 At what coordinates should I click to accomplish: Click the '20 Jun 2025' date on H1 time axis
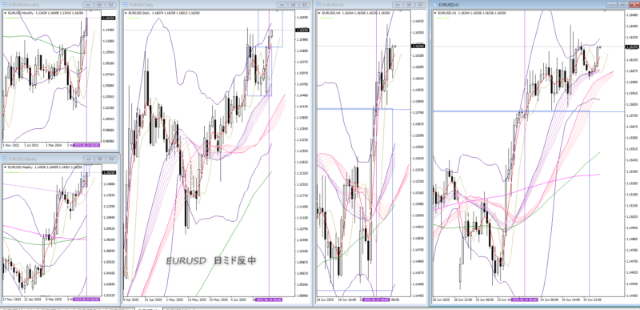(441, 300)
